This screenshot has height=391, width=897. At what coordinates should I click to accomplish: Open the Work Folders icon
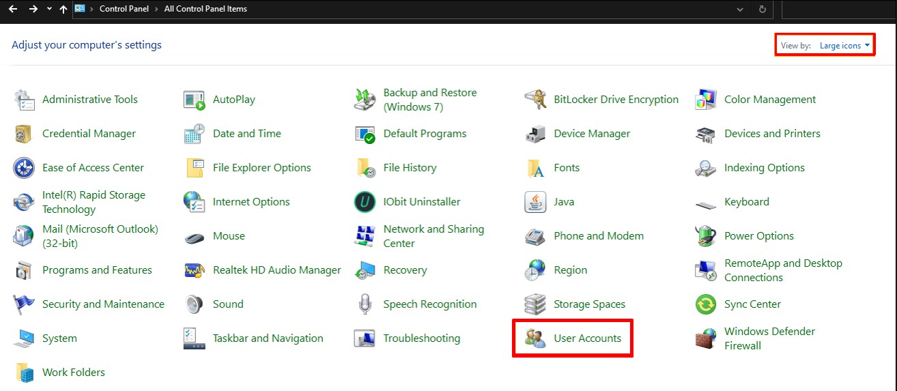point(24,373)
